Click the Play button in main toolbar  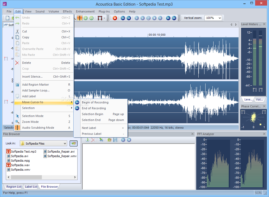137,18
